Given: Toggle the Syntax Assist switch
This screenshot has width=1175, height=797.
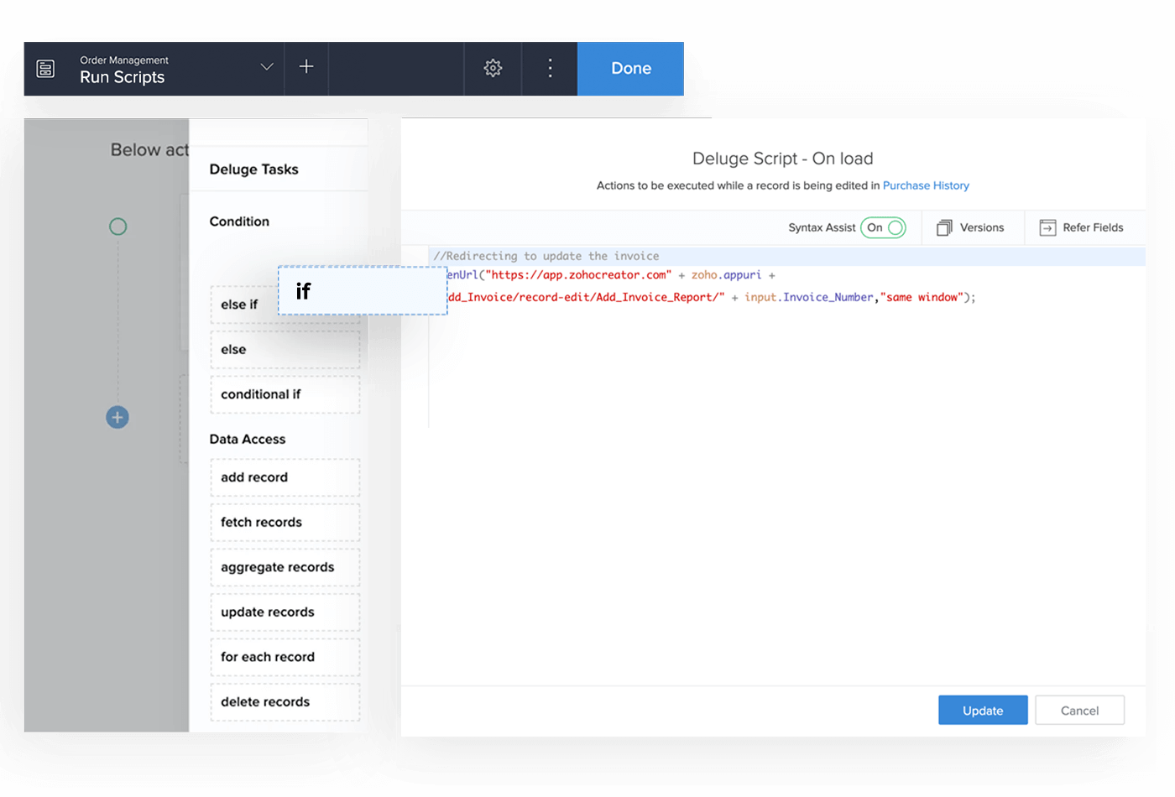Looking at the screenshot, I should 883,227.
